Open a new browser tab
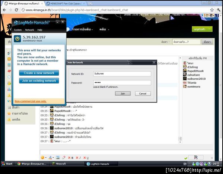This screenshot has height=174, width=223. tap(90, 4)
